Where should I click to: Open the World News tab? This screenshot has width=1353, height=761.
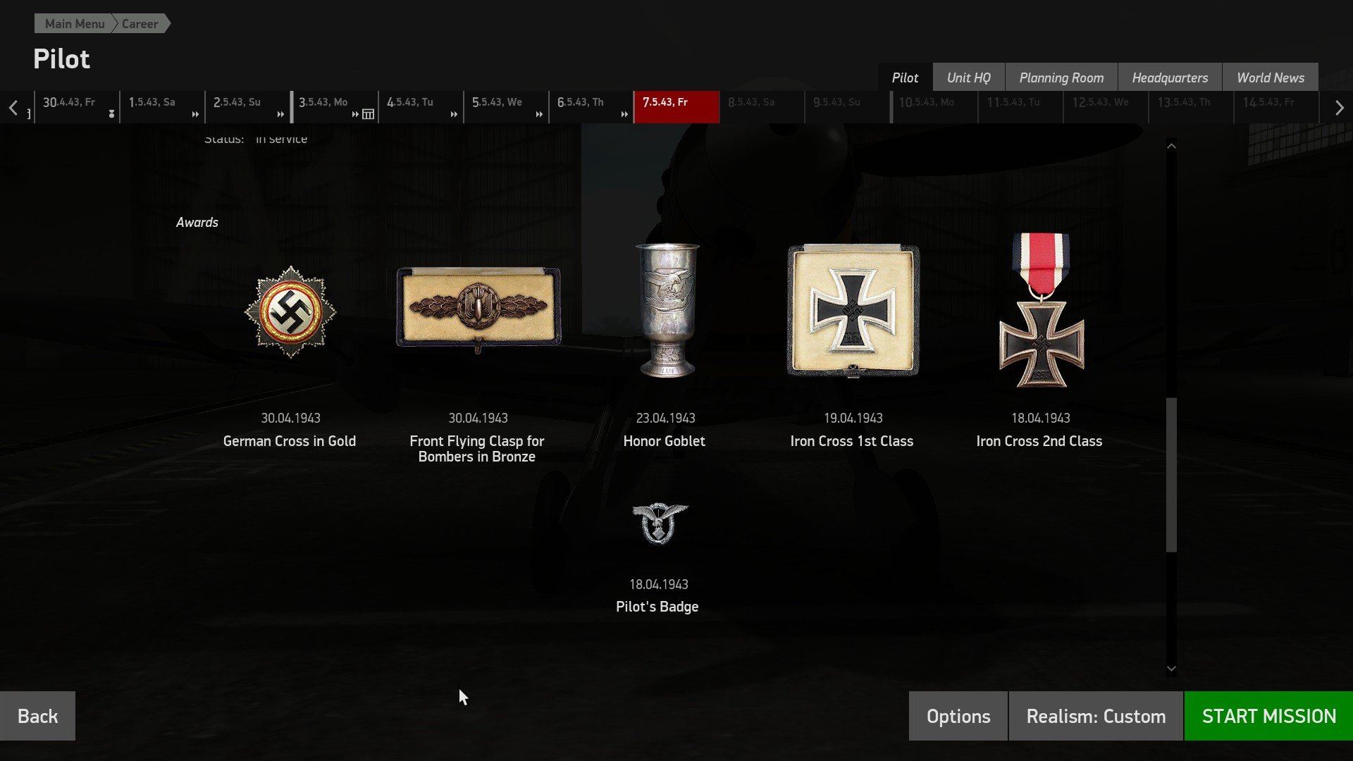point(1271,78)
